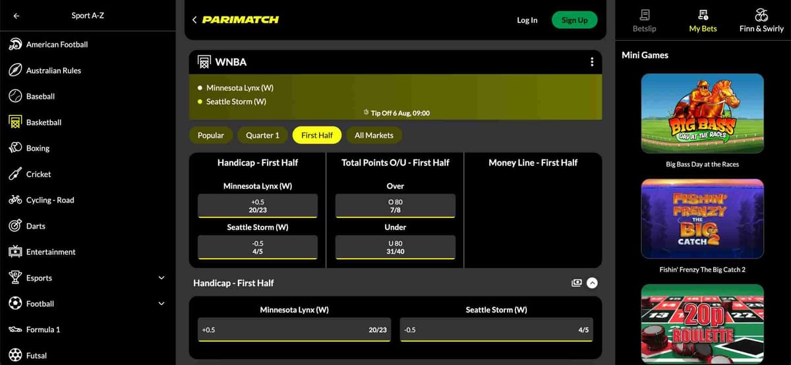
Task: Pick Minnesota Lynx +0.5 in lower Handicap row
Action: point(295,329)
